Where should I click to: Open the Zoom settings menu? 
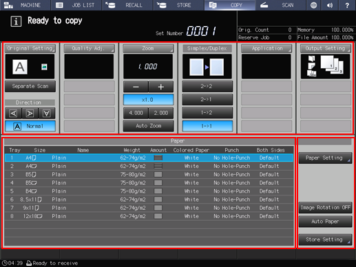pos(148,48)
